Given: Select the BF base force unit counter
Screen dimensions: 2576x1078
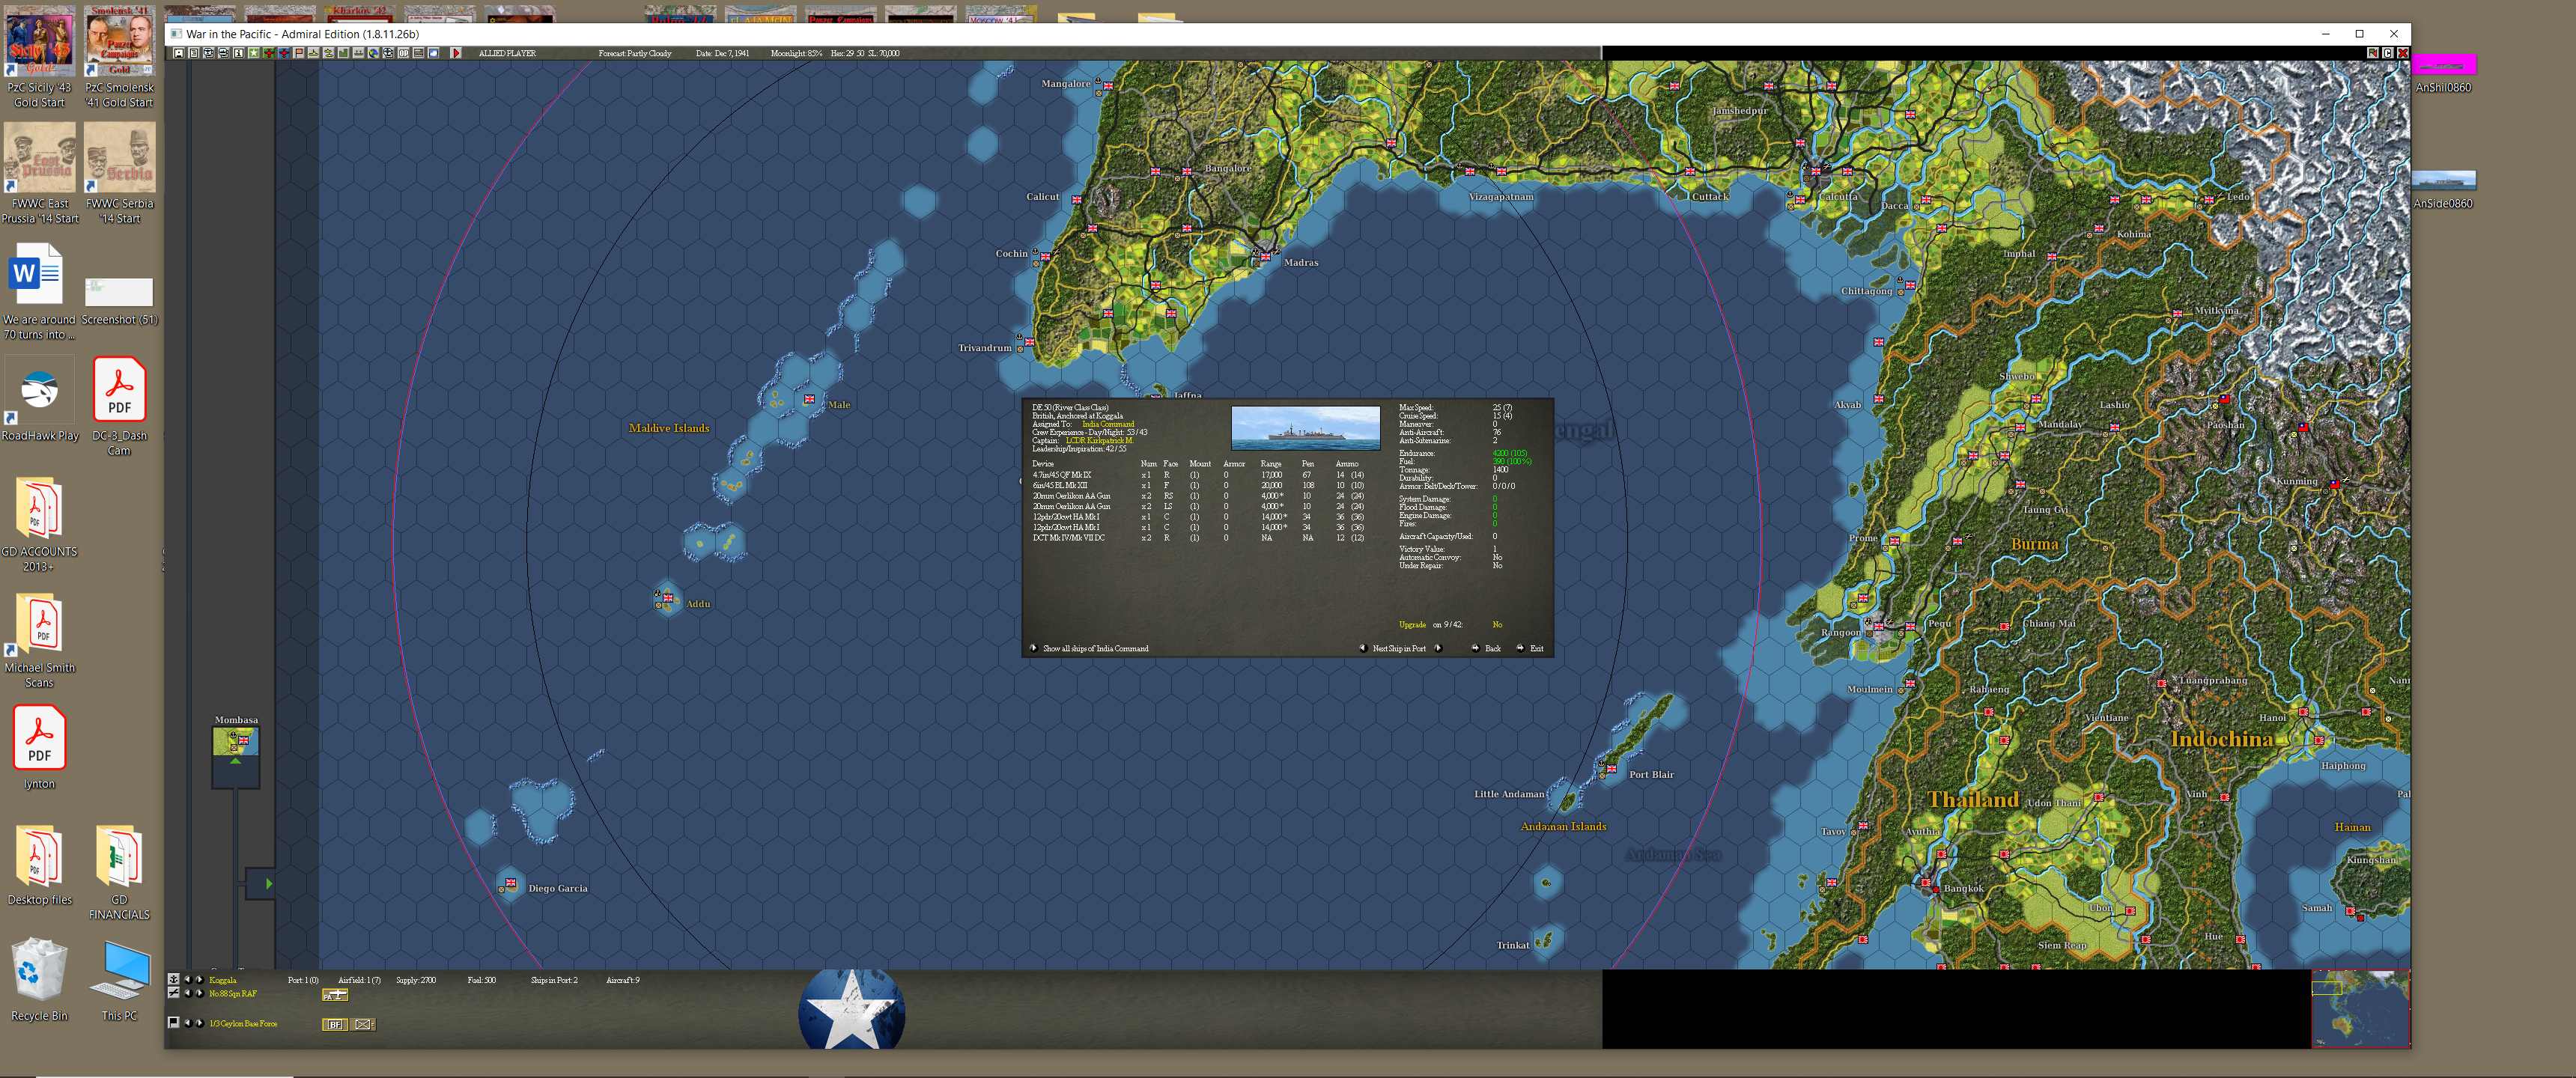Looking at the screenshot, I should tap(335, 1025).
